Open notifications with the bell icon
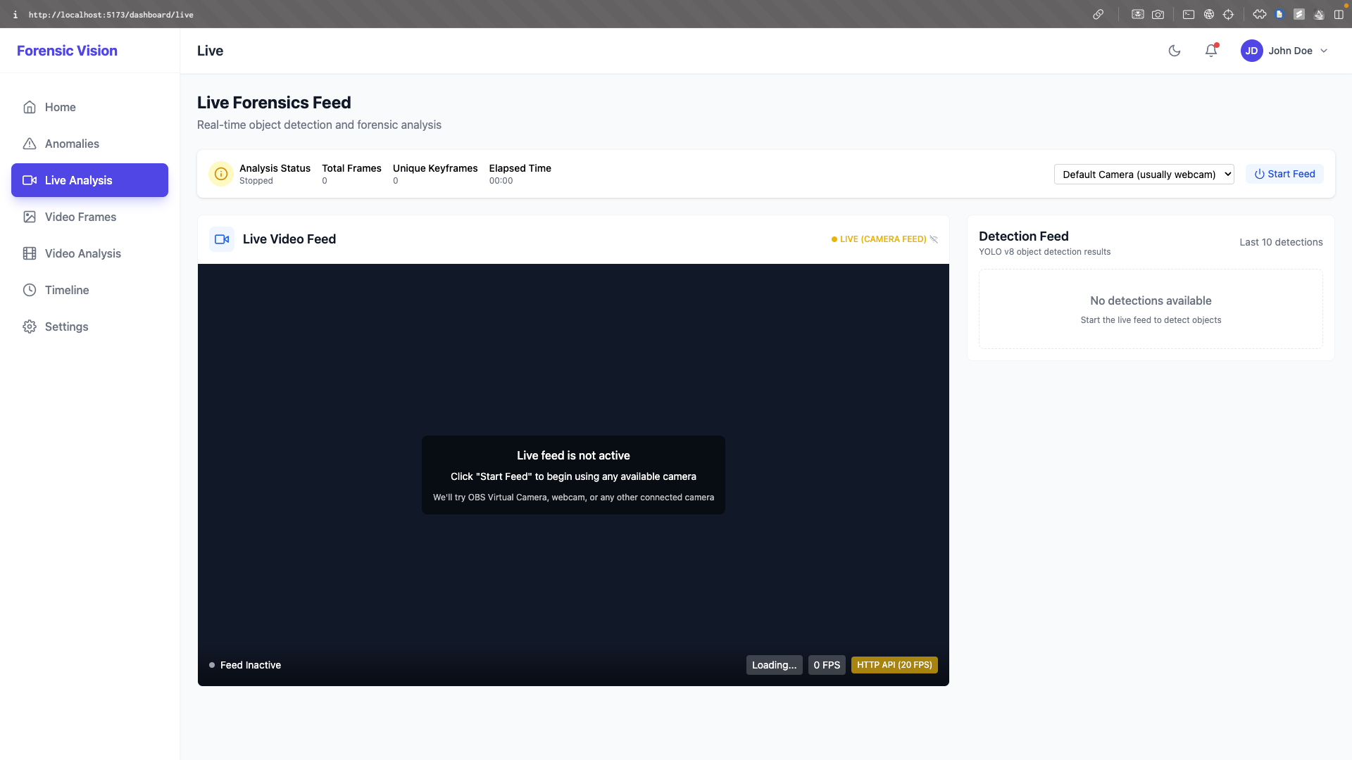The image size is (1352, 760). click(1210, 51)
